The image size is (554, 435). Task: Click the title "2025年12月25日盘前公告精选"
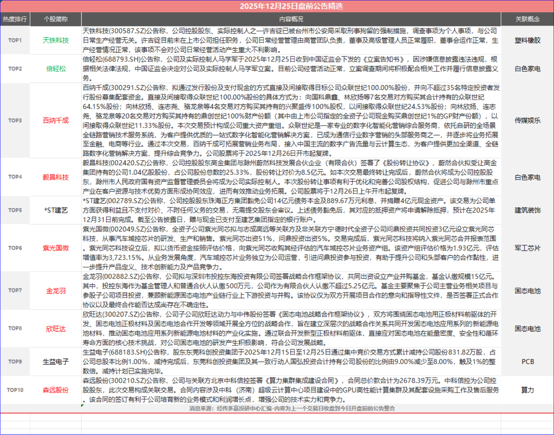click(x=291, y=6)
